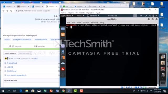The height and width of the screenshot is (94, 168).
Task: Click the workspace 1 indicator in Kali top bar
Action: pyautogui.click(x=135, y=16)
